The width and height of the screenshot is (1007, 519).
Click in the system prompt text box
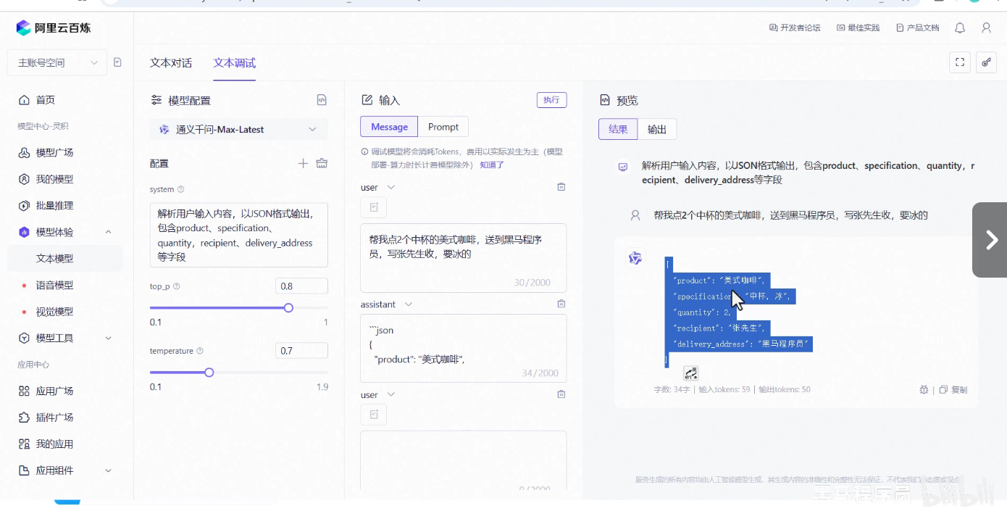(x=239, y=235)
